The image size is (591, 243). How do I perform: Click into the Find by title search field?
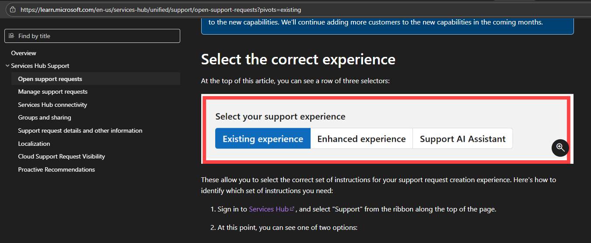tap(92, 36)
